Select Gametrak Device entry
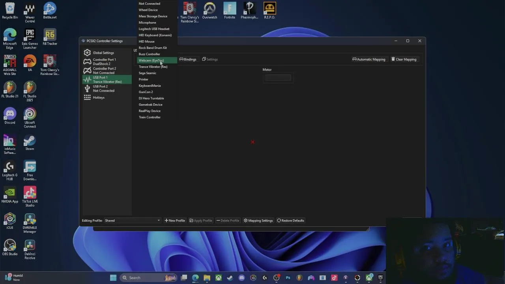The width and height of the screenshot is (505, 284). [157, 105]
